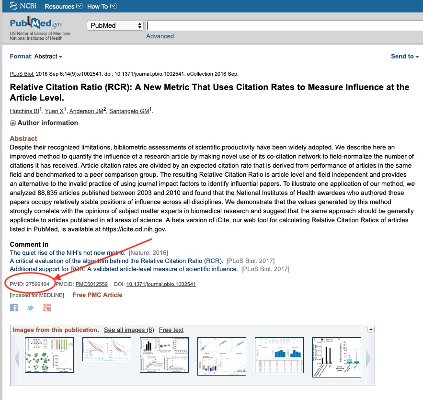Click See all images (8) link

tap(129, 330)
